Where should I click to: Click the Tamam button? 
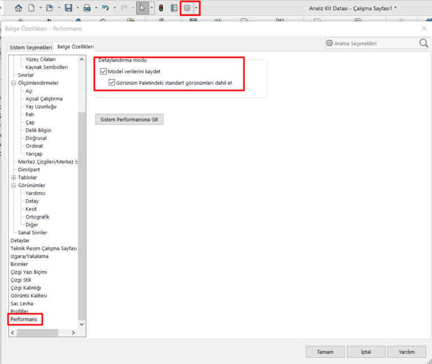325,352
